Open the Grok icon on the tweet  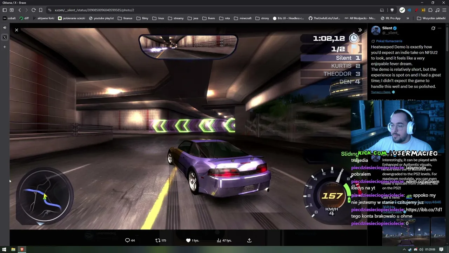pos(433,28)
